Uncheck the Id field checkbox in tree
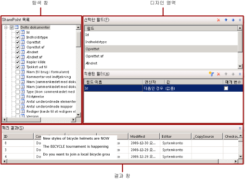This screenshot has width=245, height=179. point(17,33)
